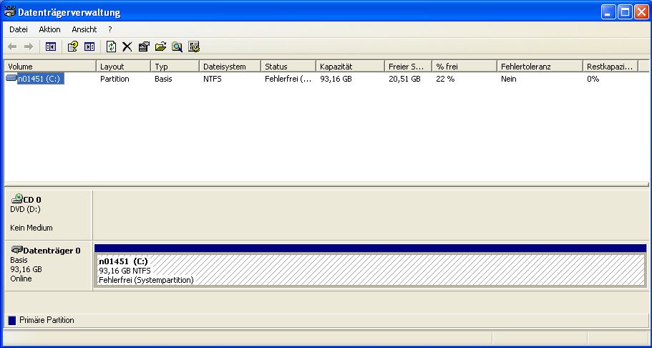Open the view settings toolbar icon
The height and width of the screenshot is (348, 652).
[194, 47]
